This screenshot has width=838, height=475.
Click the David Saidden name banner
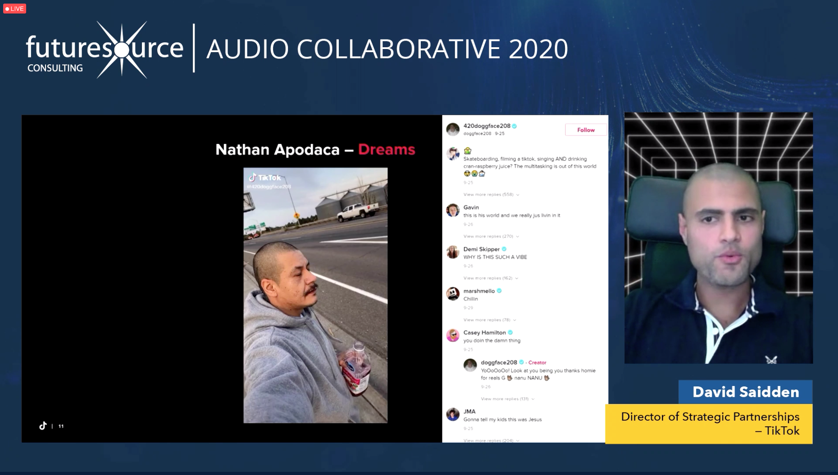pyautogui.click(x=746, y=392)
